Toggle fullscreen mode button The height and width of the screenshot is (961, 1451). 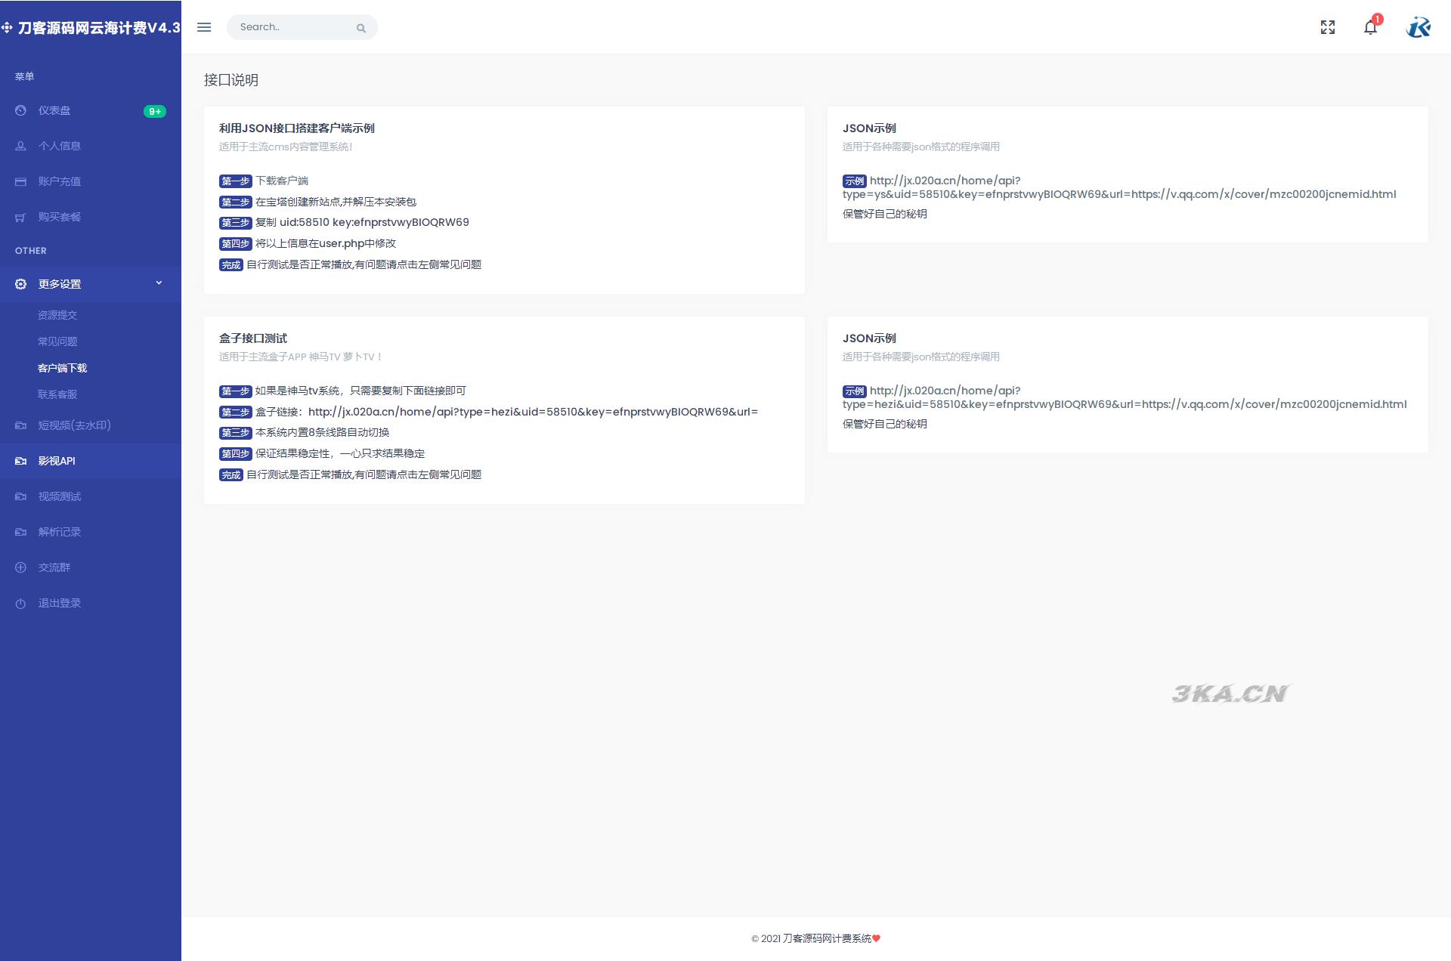1326,26
